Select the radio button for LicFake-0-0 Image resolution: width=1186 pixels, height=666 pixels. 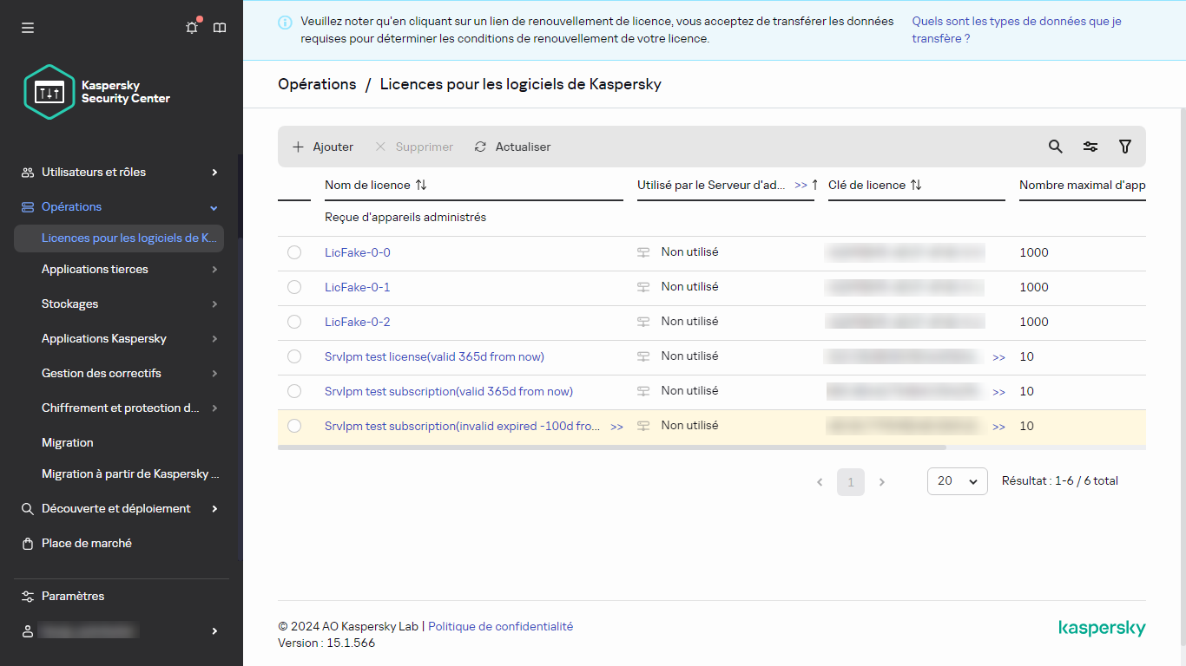point(294,251)
